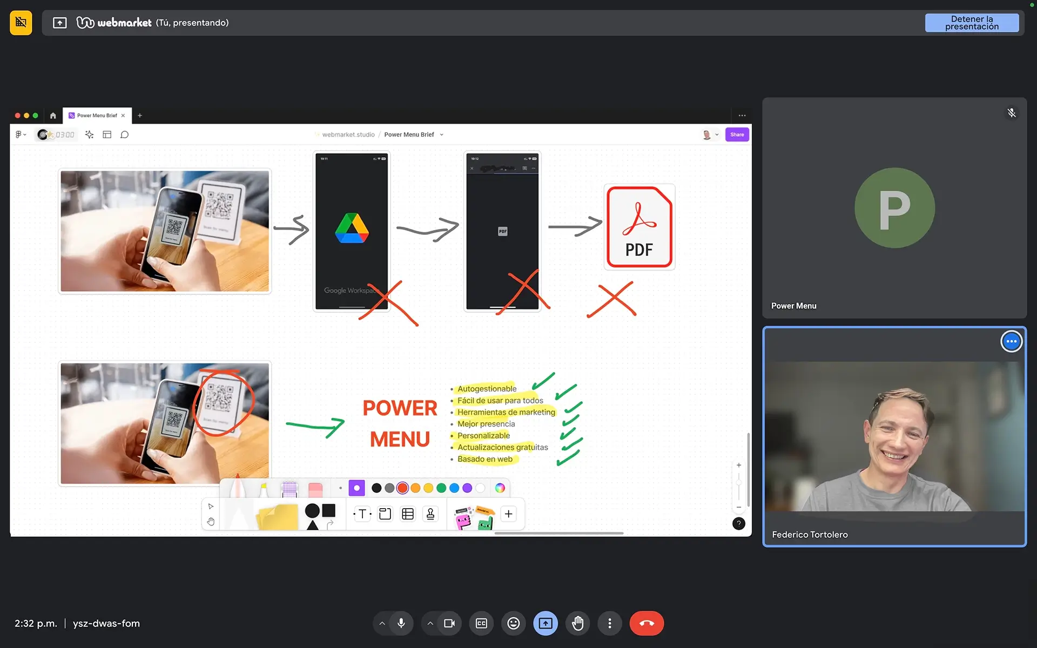This screenshot has height=648, width=1037.
Task: Select the hand pan tool
Action: (x=211, y=522)
